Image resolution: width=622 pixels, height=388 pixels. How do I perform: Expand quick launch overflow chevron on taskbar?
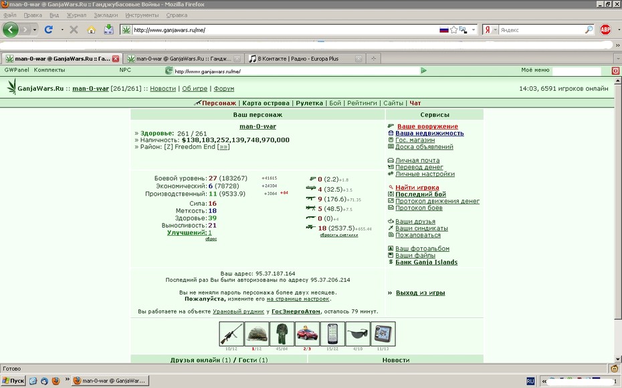68,379
